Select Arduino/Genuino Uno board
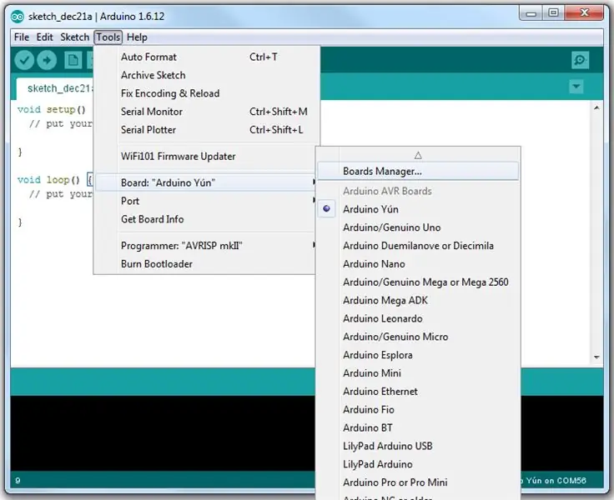Screen dimensions: 614x500 click(x=418, y=227)
